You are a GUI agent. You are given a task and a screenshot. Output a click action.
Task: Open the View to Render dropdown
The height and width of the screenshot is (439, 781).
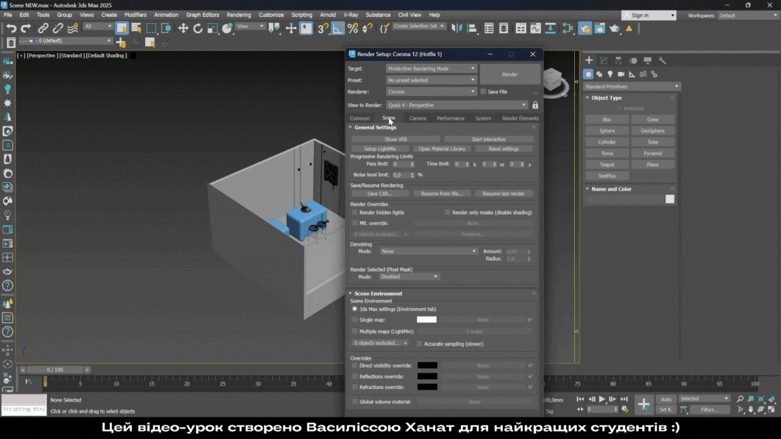(x=457, y=105)
